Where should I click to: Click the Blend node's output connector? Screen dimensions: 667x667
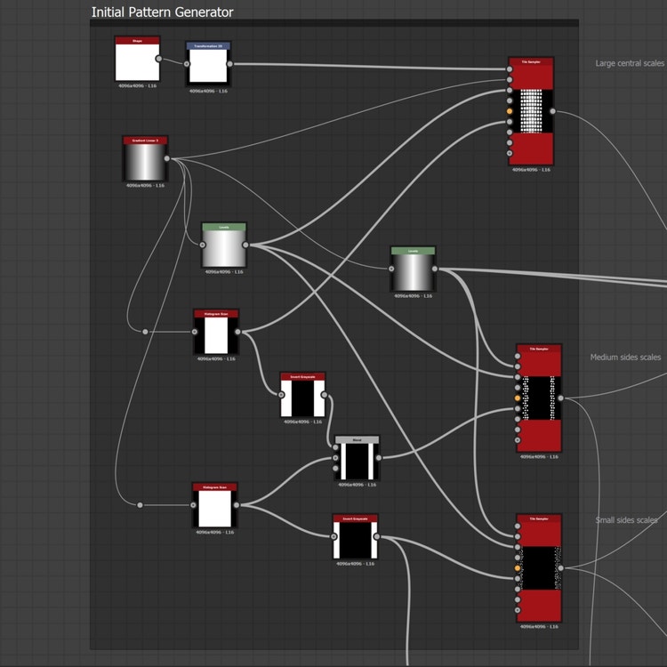(x=379, y=458)
